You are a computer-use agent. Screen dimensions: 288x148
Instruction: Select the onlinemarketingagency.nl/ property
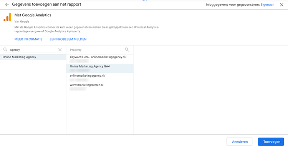[100, 77]
